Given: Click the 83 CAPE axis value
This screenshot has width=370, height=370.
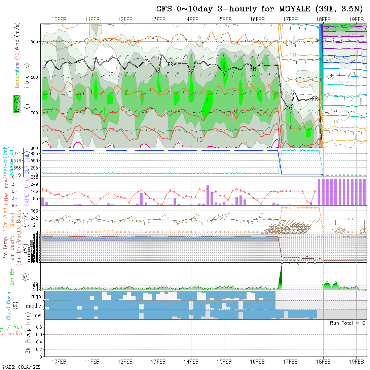Looking at the screenshot, I should coord(35,198).
